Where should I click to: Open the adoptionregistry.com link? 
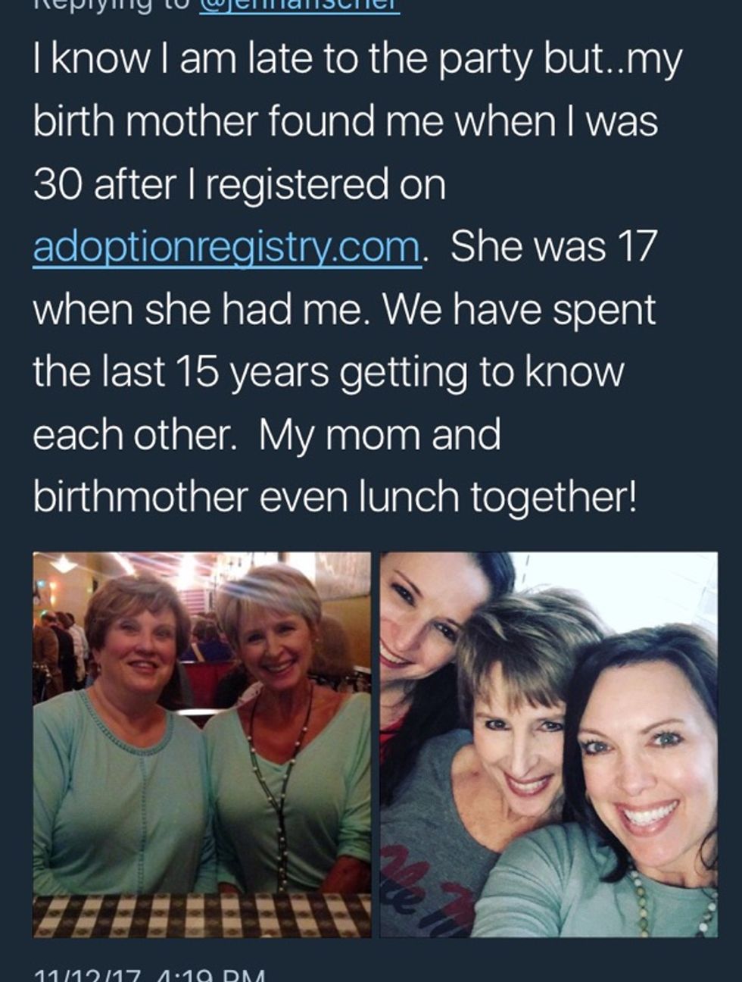[226, 247]
